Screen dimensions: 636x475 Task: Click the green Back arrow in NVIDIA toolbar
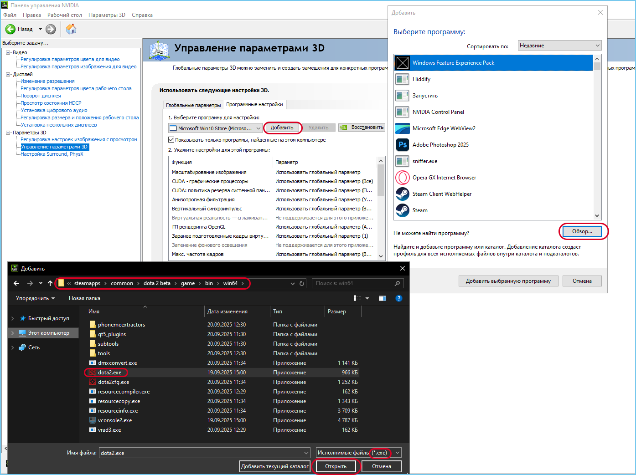(10, 29)
